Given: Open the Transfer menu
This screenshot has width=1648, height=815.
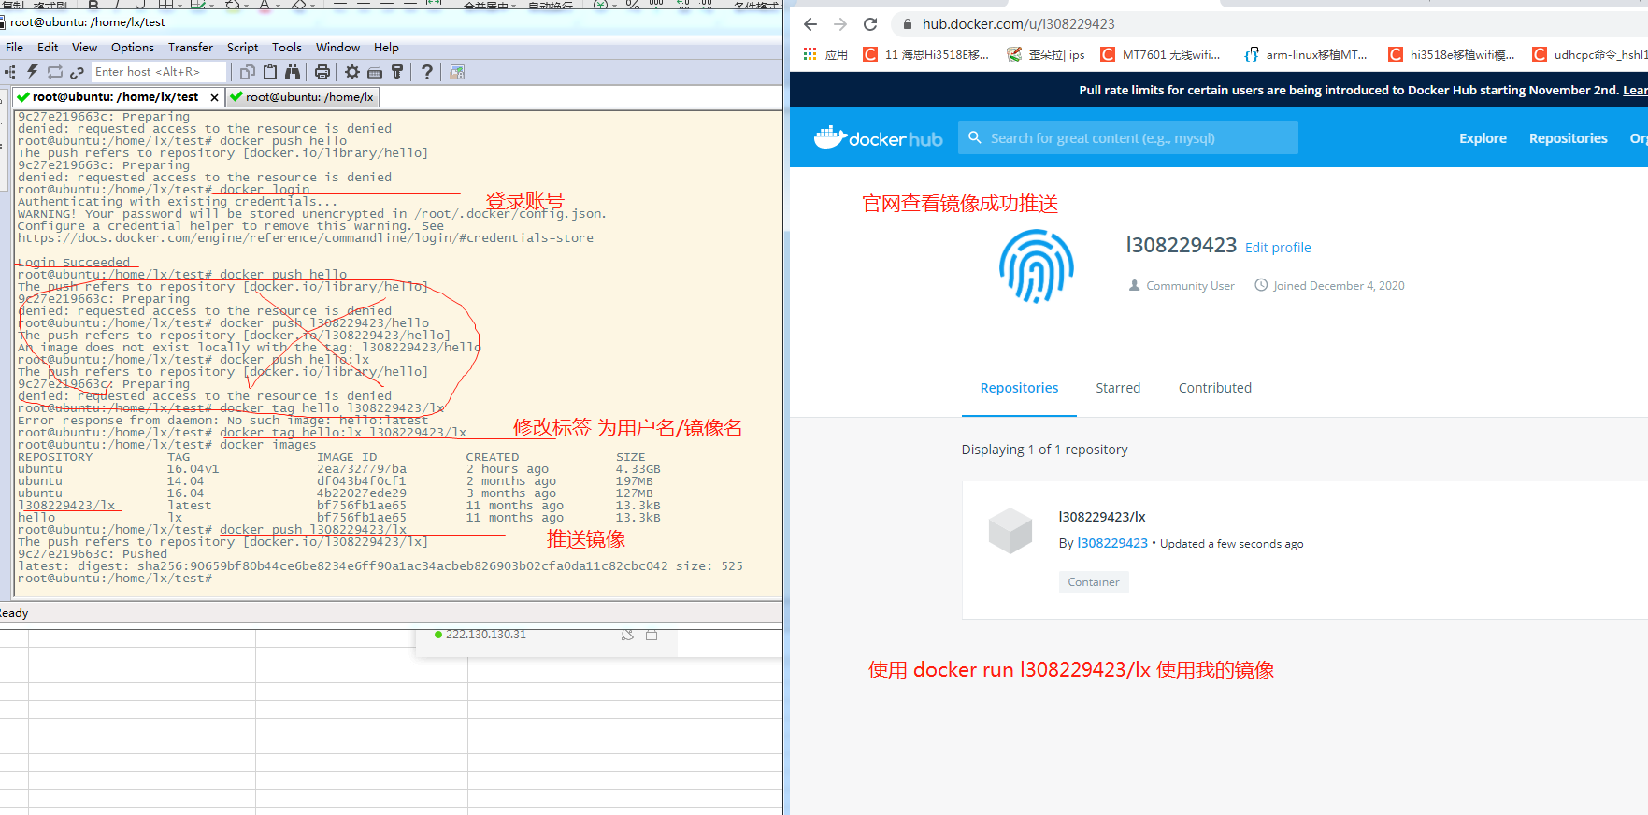Looking at the screenshot, I should 191,48.
